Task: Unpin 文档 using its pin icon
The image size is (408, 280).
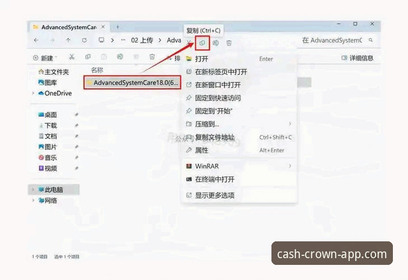Action: (77, 136)
